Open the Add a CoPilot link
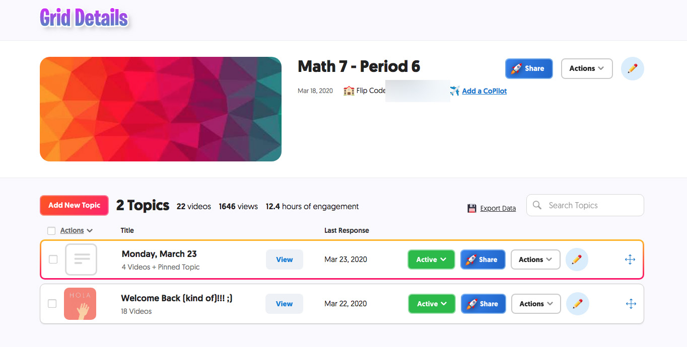Image resolution: width=687 pixels, height=347 pixels. 485,91
